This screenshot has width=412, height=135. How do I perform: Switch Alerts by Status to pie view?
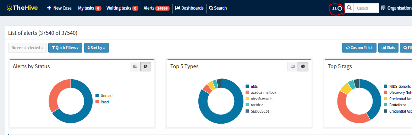(x=145, y=66)
